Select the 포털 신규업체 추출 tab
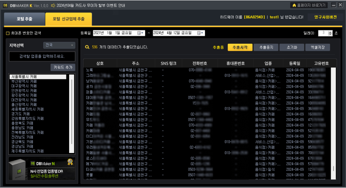Screen dimensions: 346x188 pos(69,19)
